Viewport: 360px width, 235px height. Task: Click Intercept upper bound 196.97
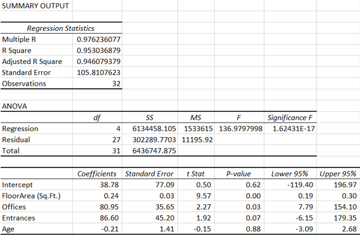point(346,185)
